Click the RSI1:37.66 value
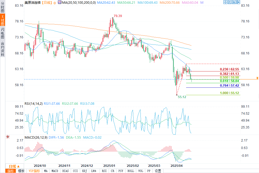Screen dimensions: 259x173 [x=52, y=104]
